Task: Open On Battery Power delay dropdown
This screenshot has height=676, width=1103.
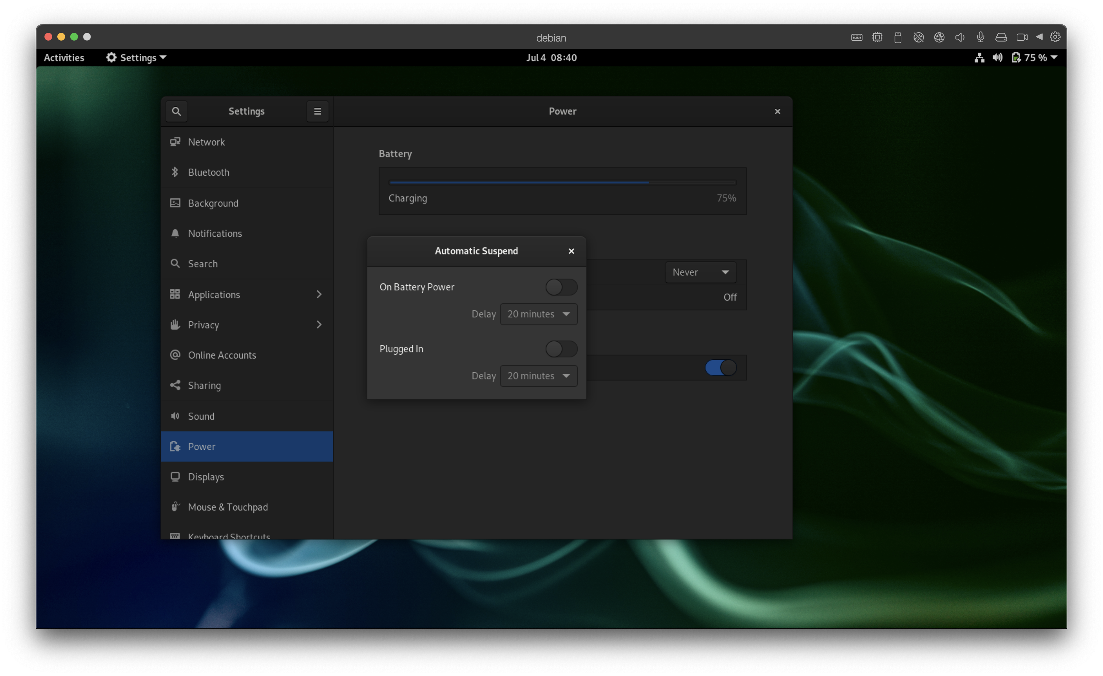Action: pos(539,314)
